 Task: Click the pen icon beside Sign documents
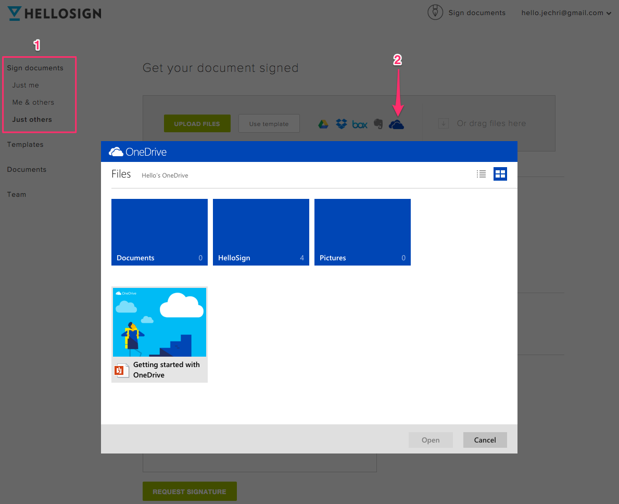[x=435, y=12]
